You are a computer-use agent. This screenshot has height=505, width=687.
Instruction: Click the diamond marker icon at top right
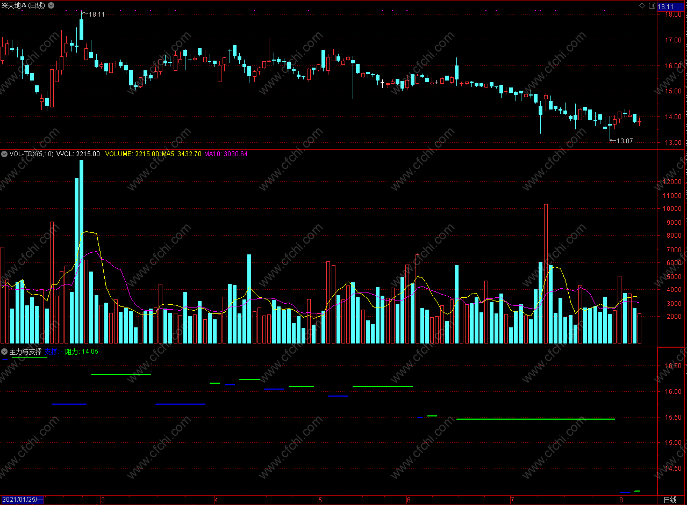pyautogui.click(x=642, y=5)
